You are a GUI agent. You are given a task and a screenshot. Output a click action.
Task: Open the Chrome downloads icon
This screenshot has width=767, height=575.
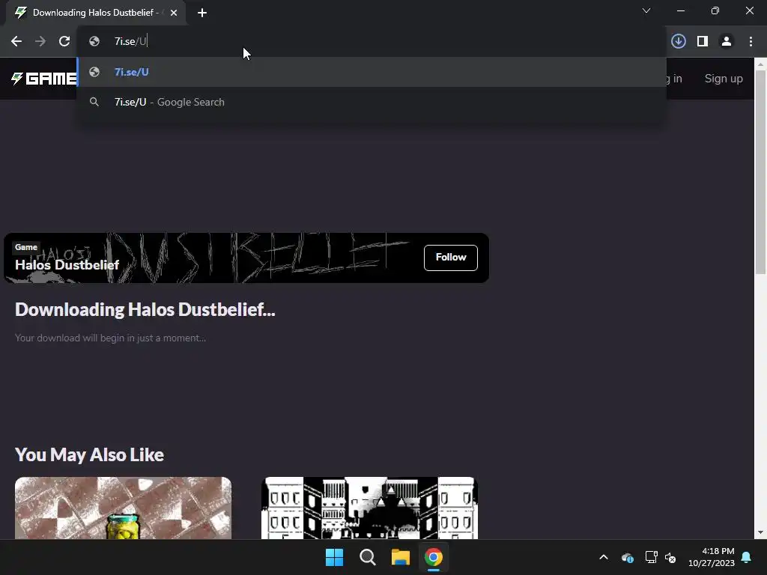pos(678,42)
